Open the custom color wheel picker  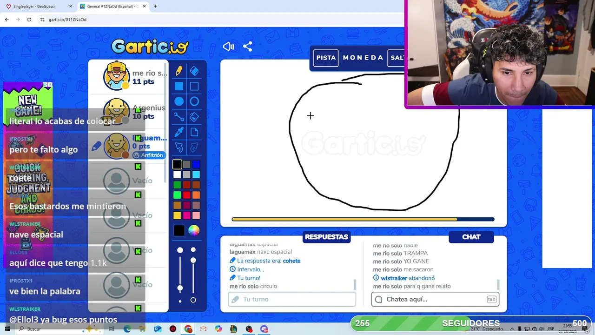click(194, 230)
